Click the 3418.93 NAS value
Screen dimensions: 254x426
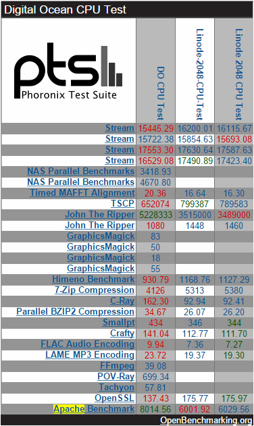coord(155,171)
